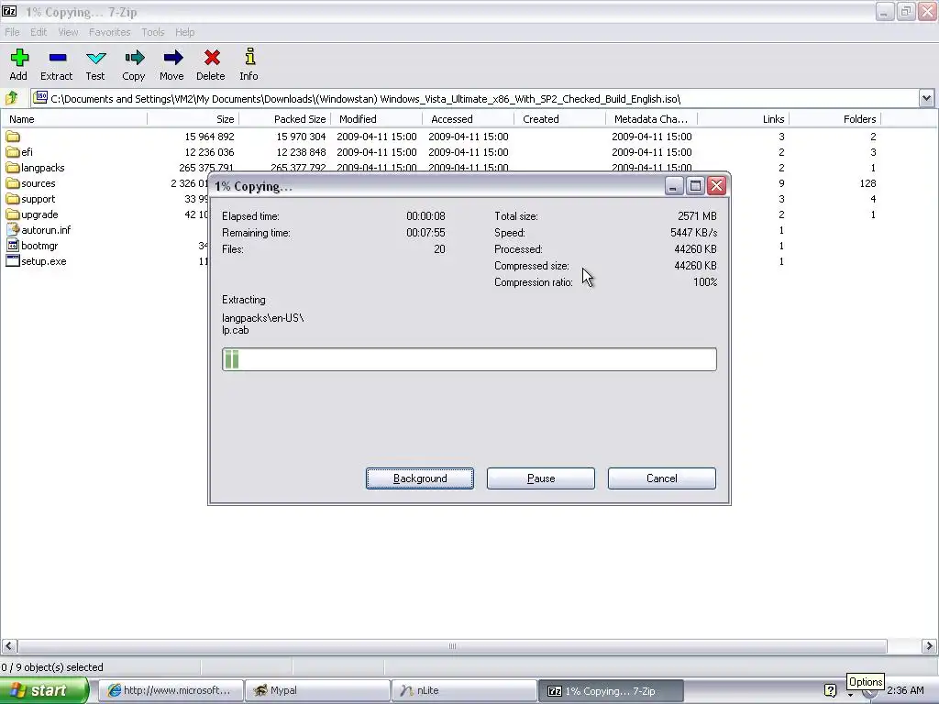Select the sources folder icon
This screenshot has height=704, width=939.
click(x=13, y=183)
